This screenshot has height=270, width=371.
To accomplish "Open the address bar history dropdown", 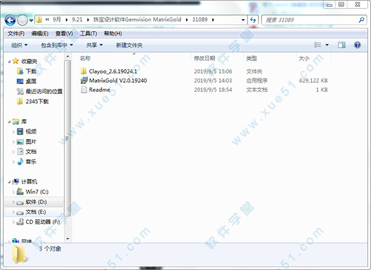I will pos(243,20).
